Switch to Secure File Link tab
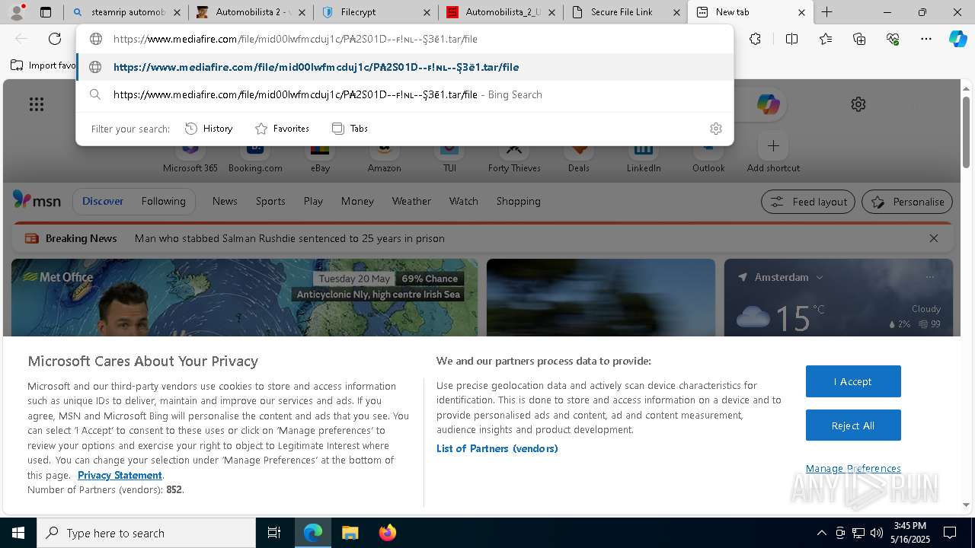Screen dimensions: 975x548 pos(626,12)
